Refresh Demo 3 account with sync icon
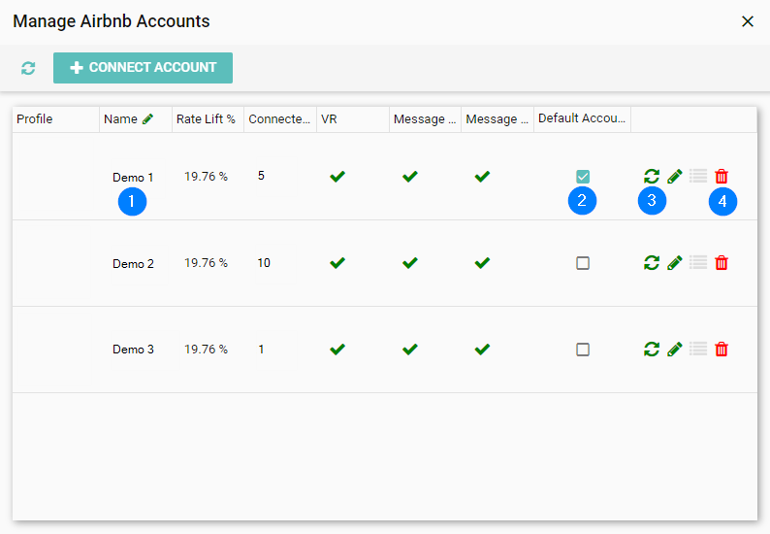Screen dimensions: 770x534 tap(652, 350)
